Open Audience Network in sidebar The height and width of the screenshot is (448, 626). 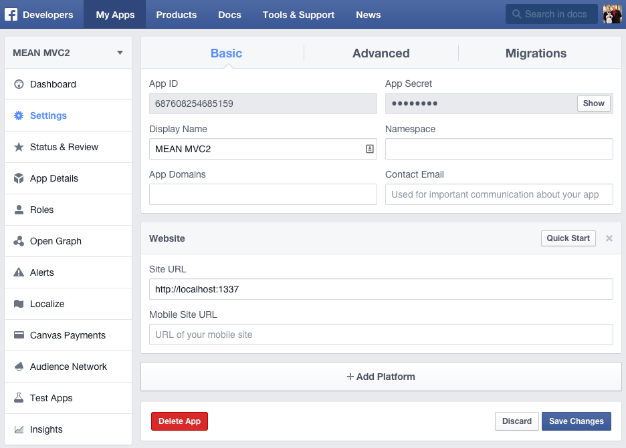tap(68, 367)
